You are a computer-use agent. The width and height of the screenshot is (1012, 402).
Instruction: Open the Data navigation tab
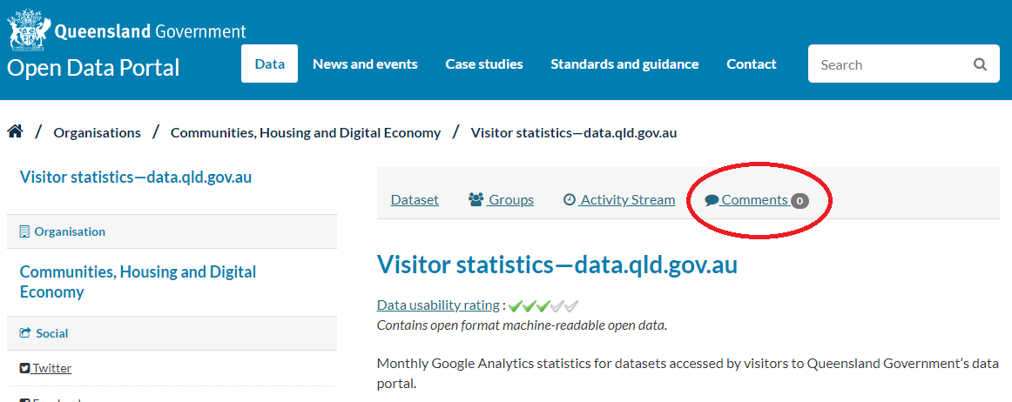[269, 64]
